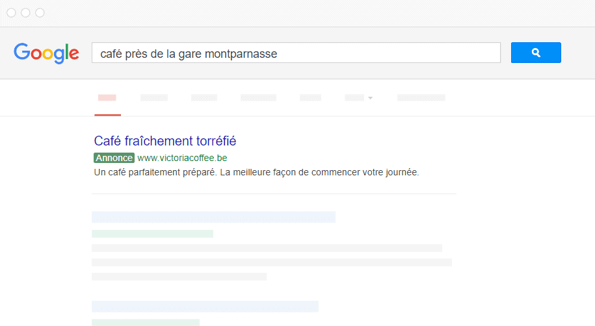Click the Google logo
Screen dimensions: 595x326
click(x=46, y=53)
